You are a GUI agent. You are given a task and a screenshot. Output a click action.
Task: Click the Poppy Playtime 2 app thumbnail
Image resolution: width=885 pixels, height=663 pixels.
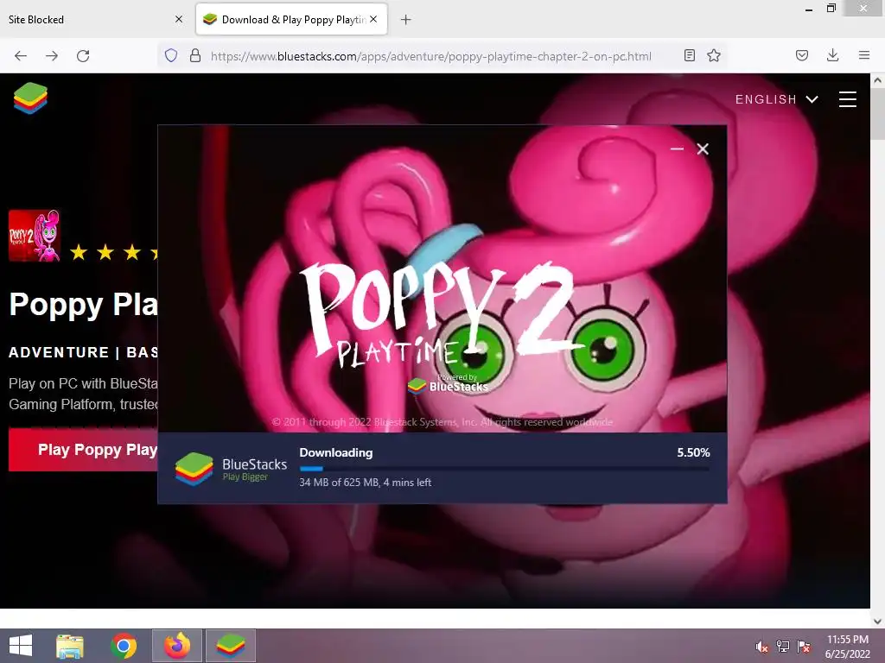coord(35,236)
